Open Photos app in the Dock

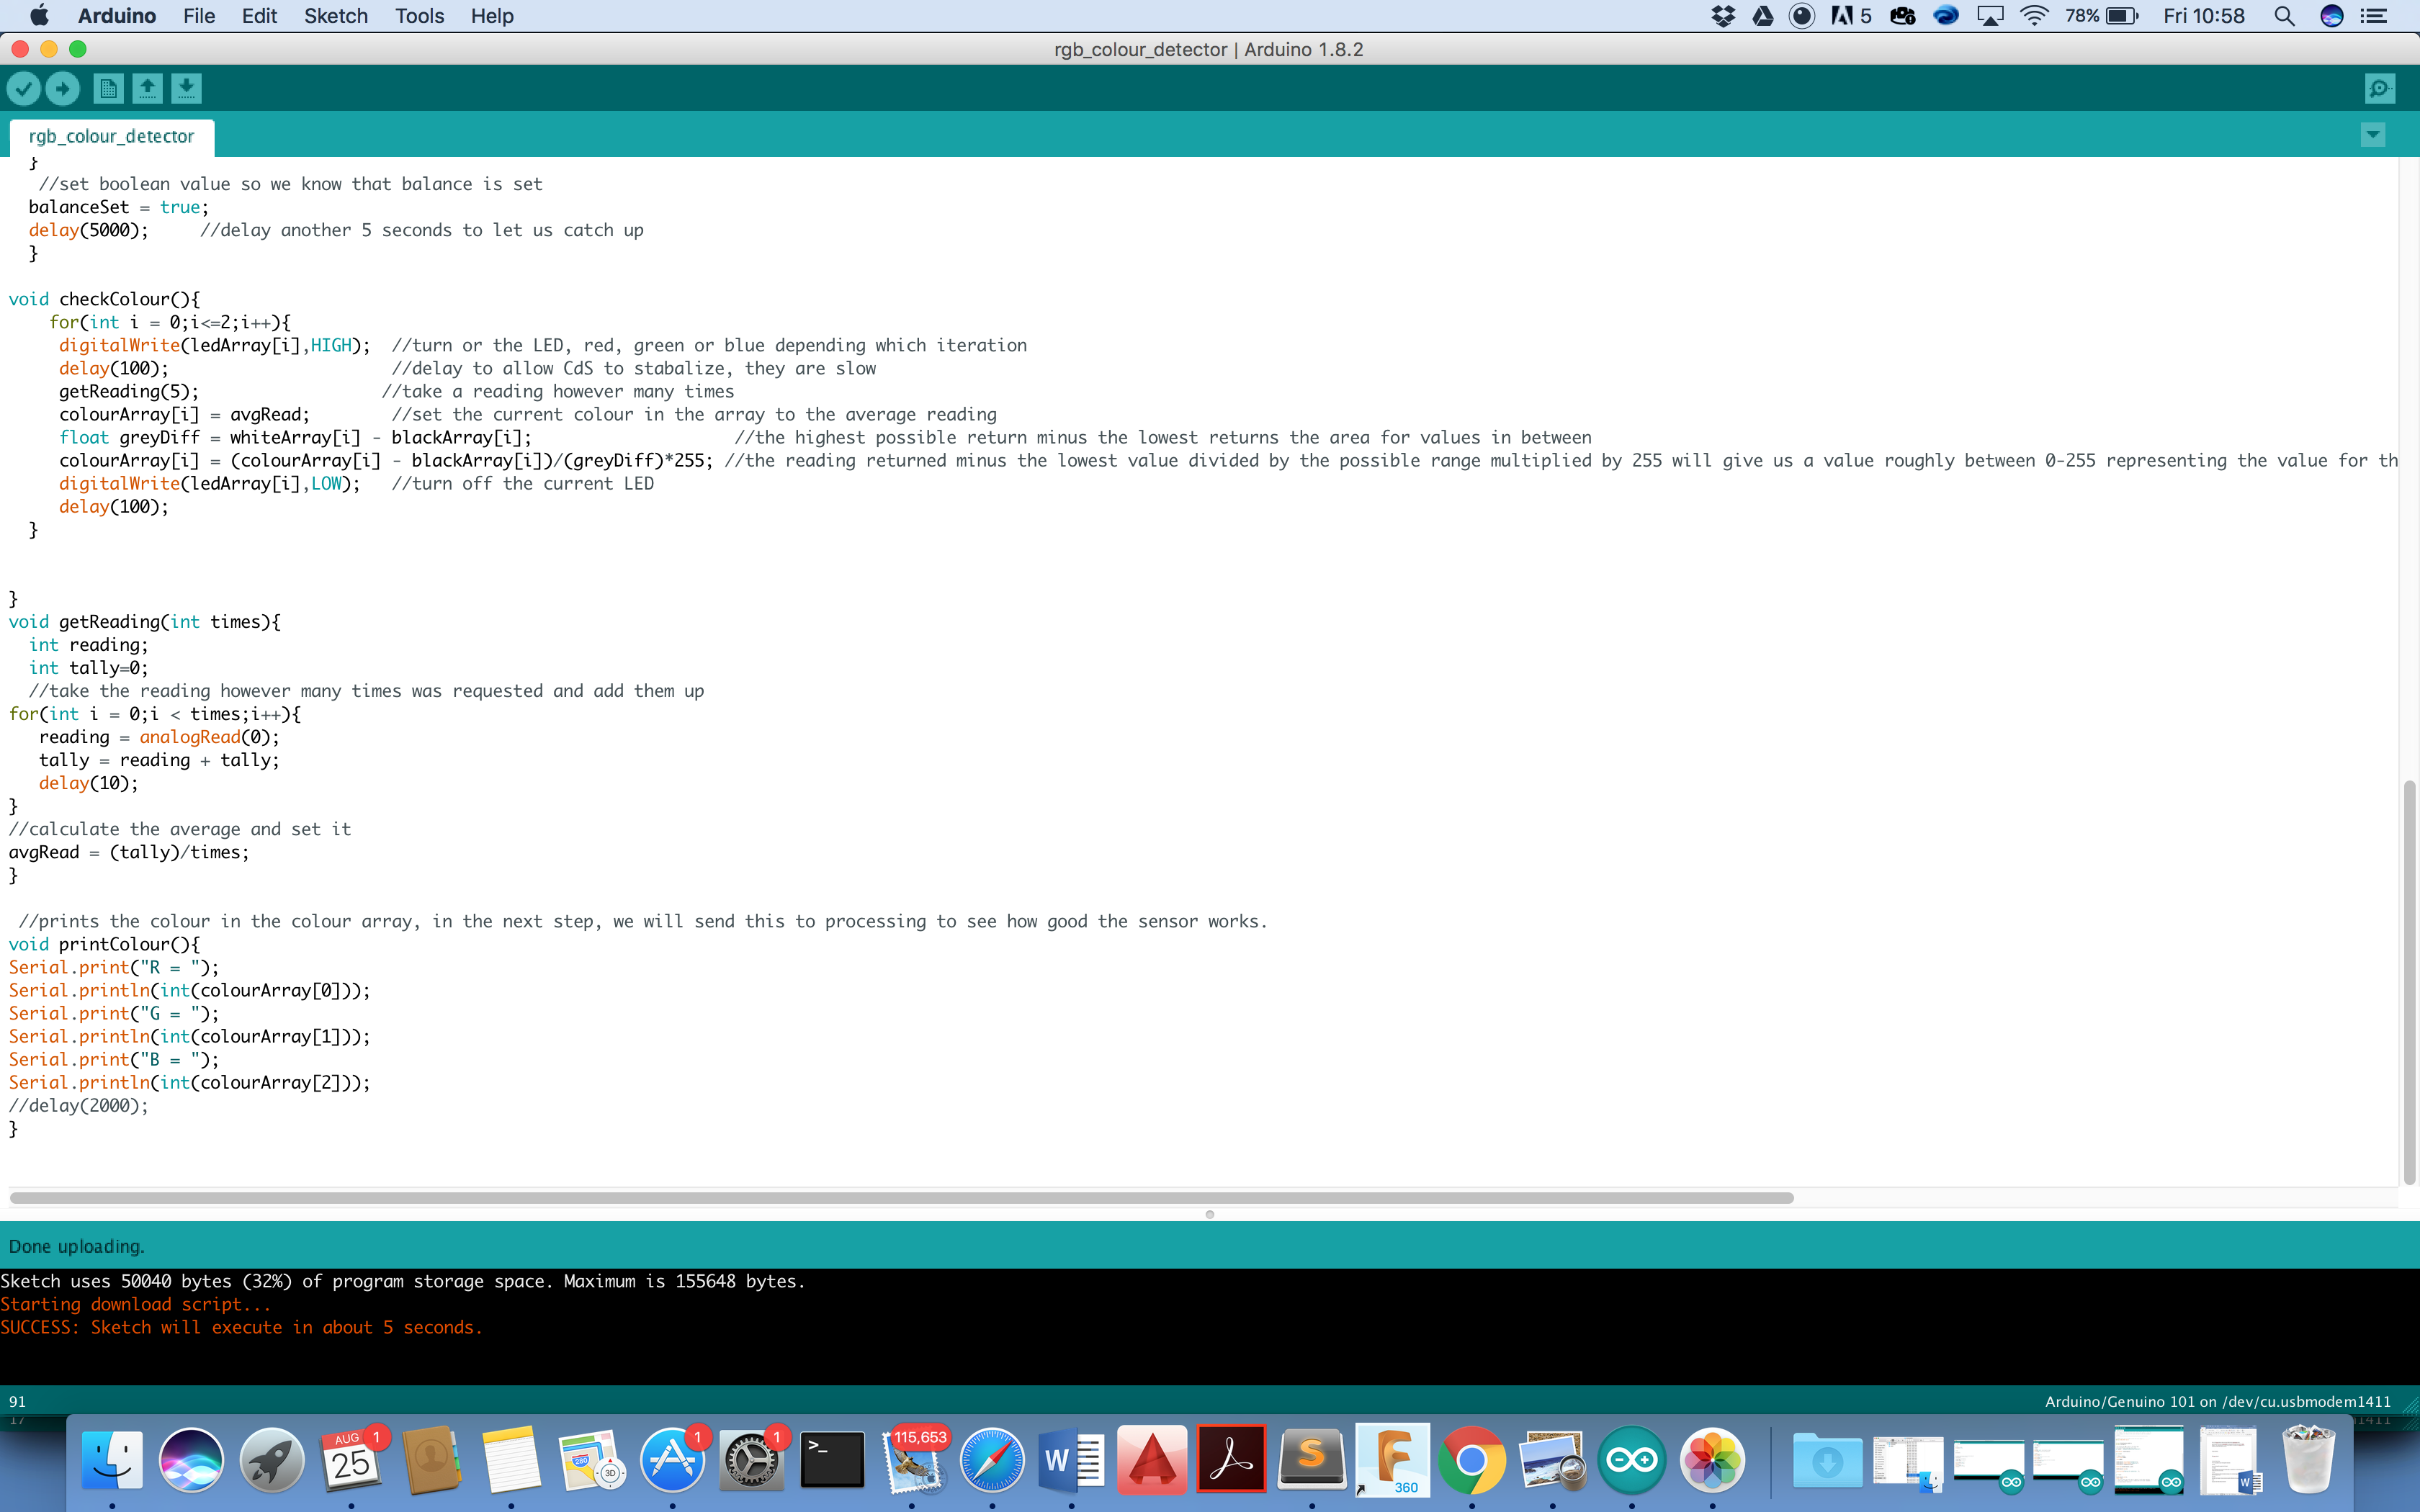pyautogui.click(x=1712, y=1460)
